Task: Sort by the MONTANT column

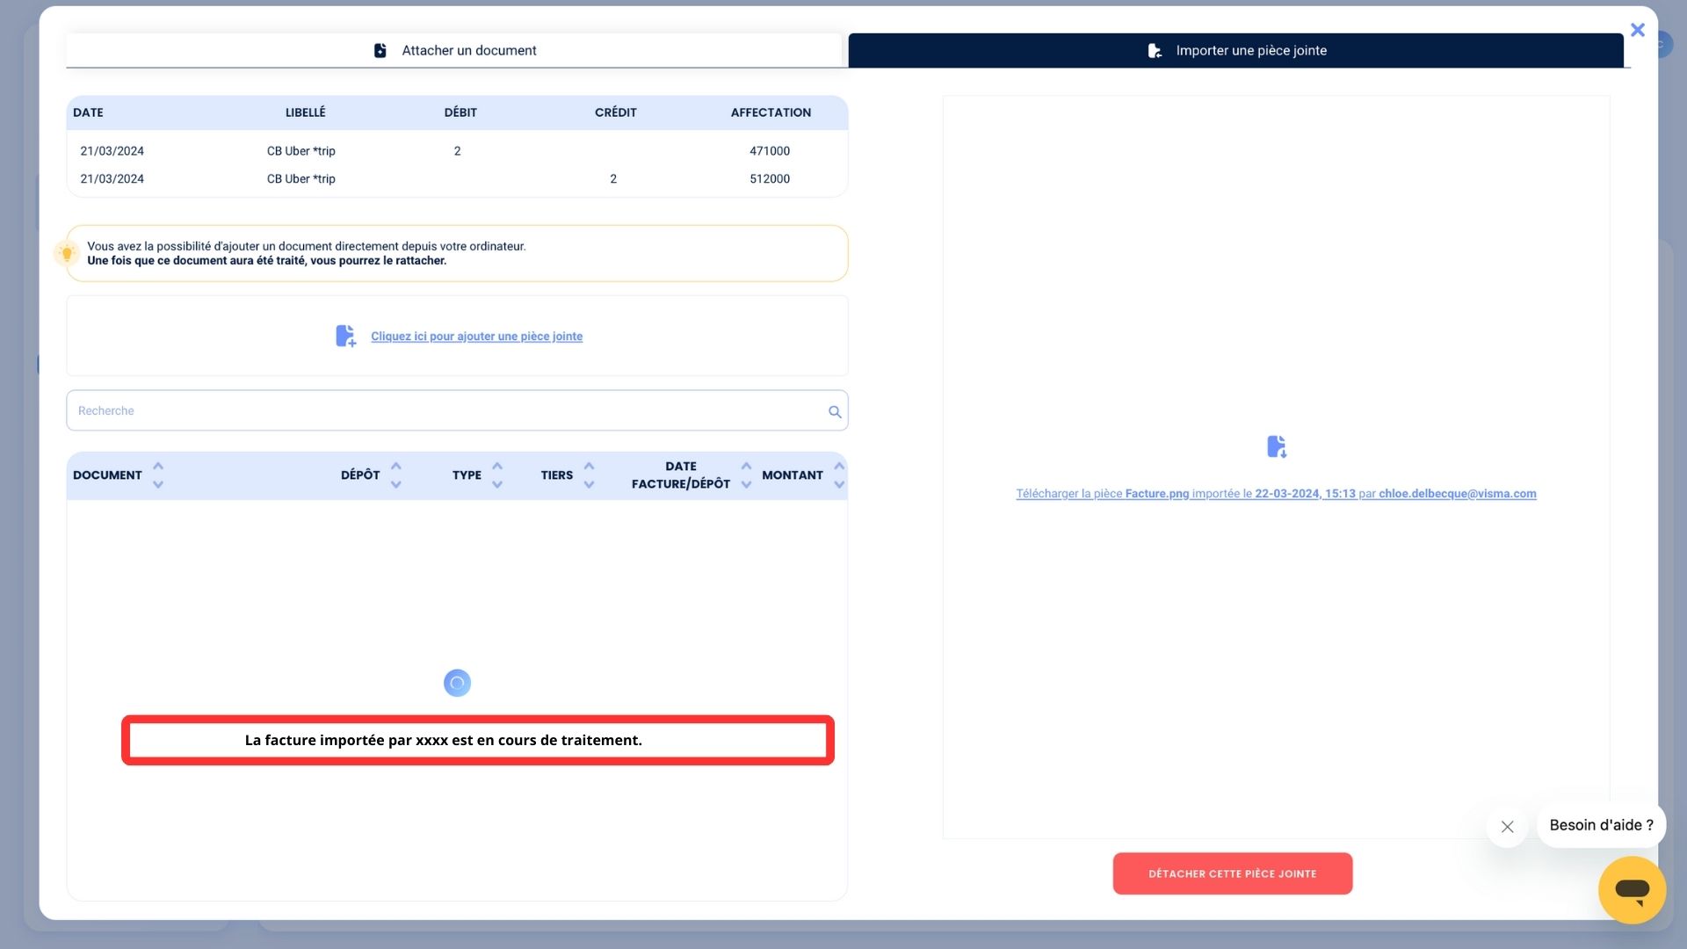Action: [x=839, y=474]
